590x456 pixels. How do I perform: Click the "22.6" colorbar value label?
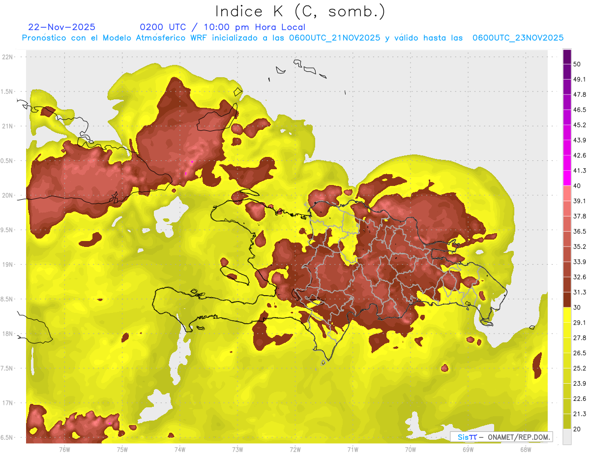[x=580, y=399]
